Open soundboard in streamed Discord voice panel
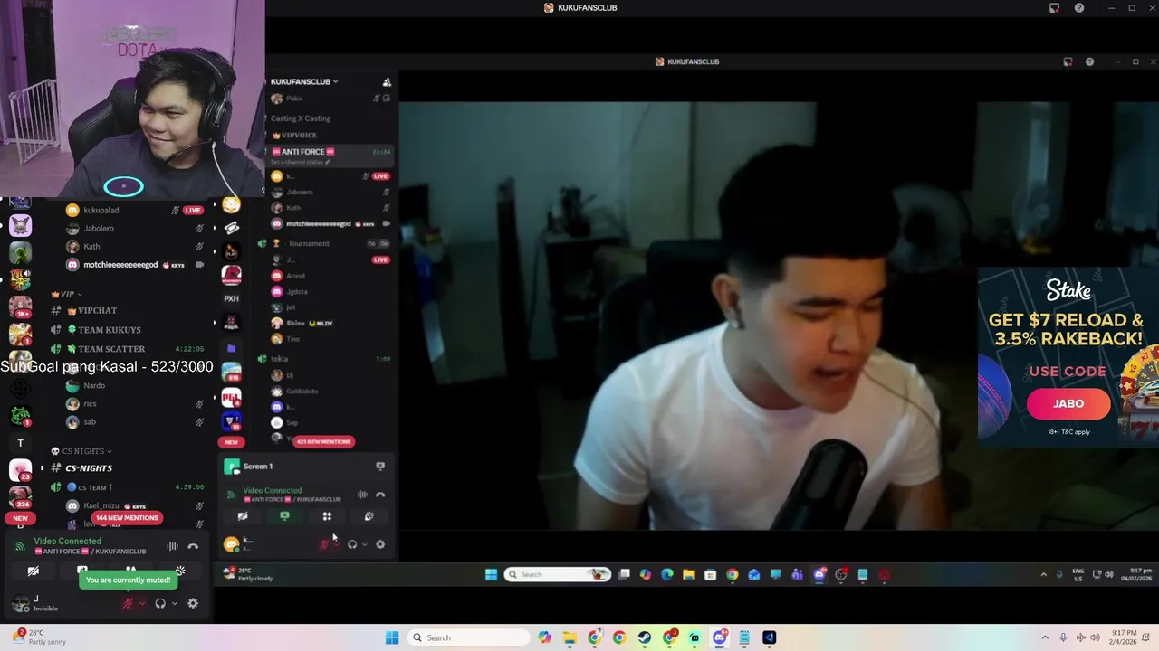 369,516
